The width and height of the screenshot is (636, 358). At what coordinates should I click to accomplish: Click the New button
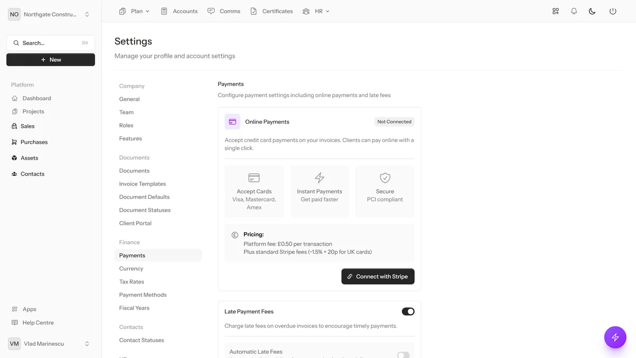pyautogui.click(x=51, y=60)
